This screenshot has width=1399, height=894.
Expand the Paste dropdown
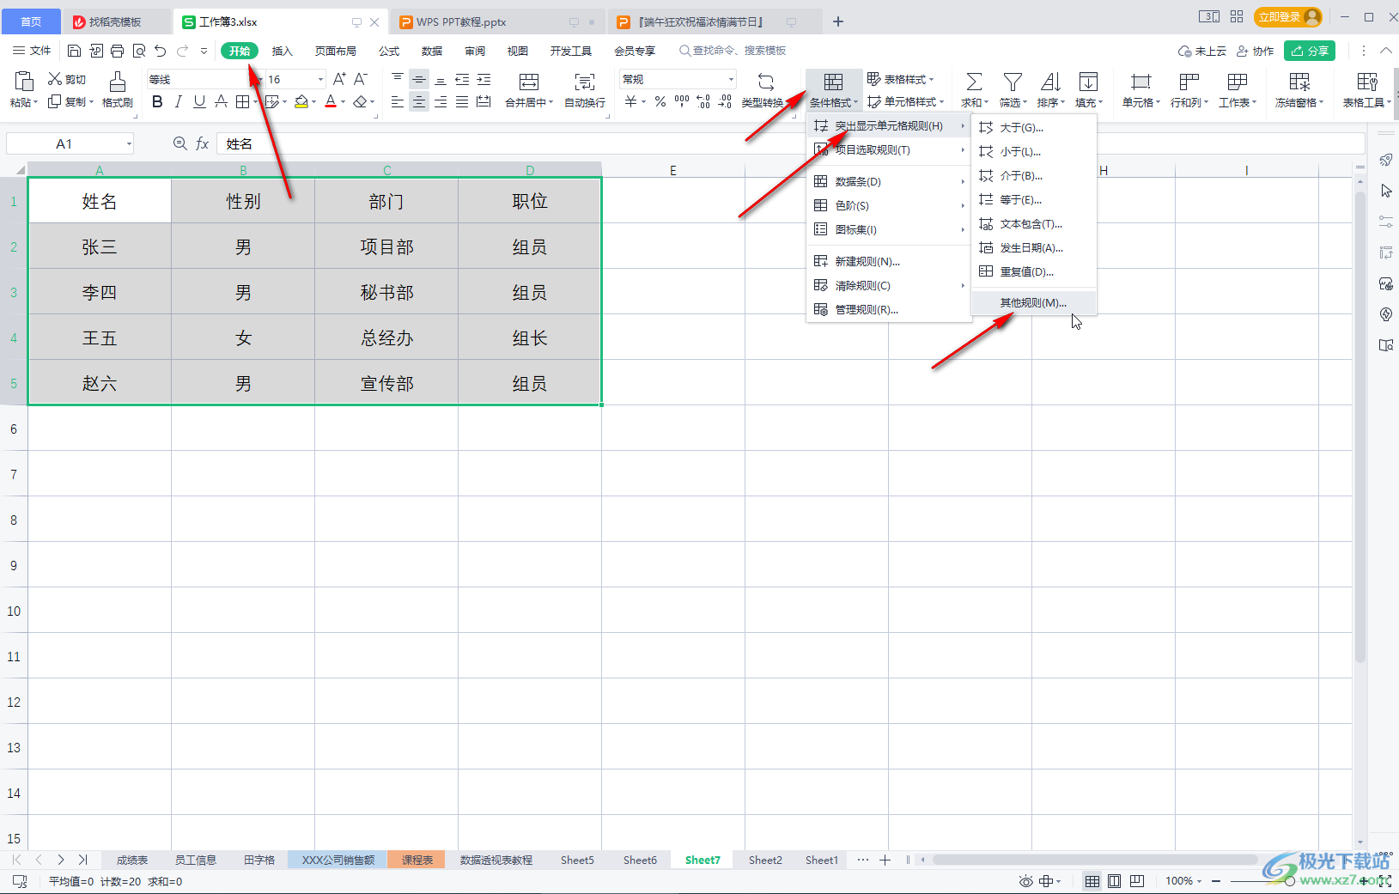(x=36, y=103)
